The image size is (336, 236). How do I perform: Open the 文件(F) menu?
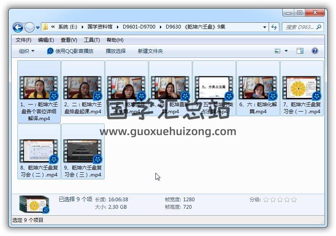click(24, 40)
